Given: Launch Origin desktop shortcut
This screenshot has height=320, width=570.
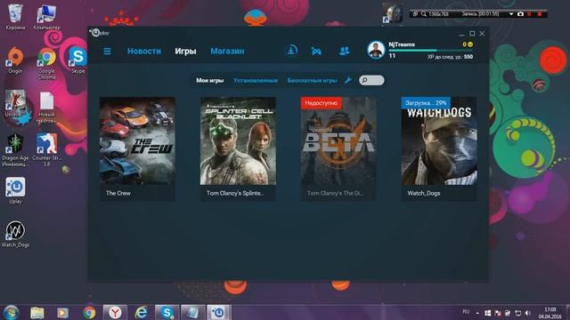Looking at the screenshot, I should 15,60.
